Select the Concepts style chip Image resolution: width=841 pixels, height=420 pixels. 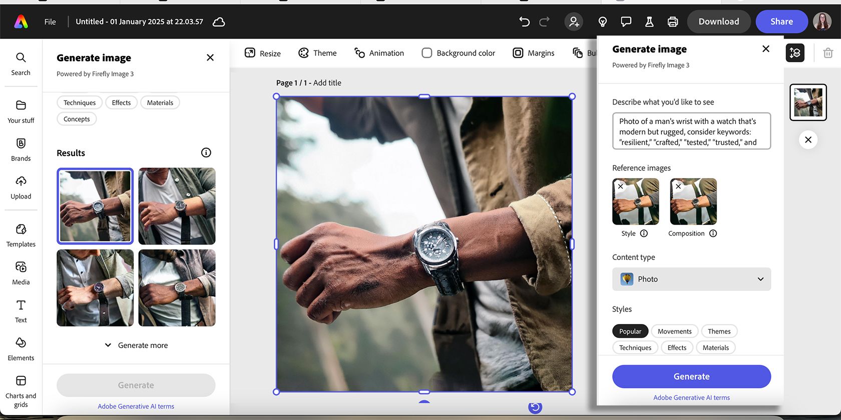[77, 119]
